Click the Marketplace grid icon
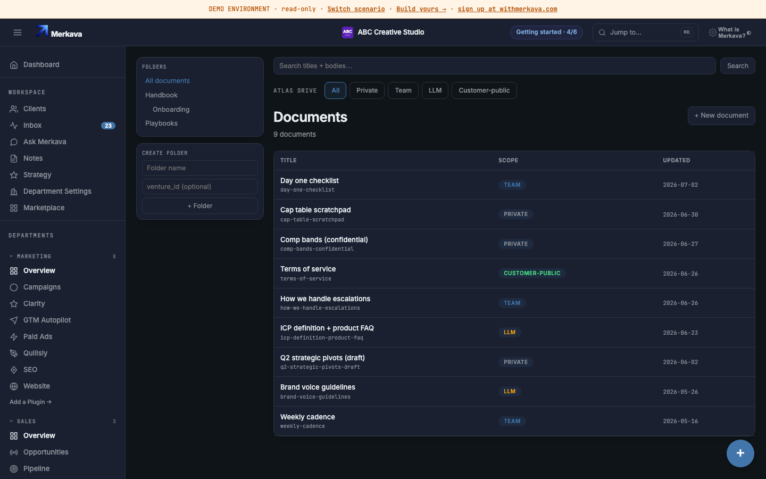 pos(14,208)
